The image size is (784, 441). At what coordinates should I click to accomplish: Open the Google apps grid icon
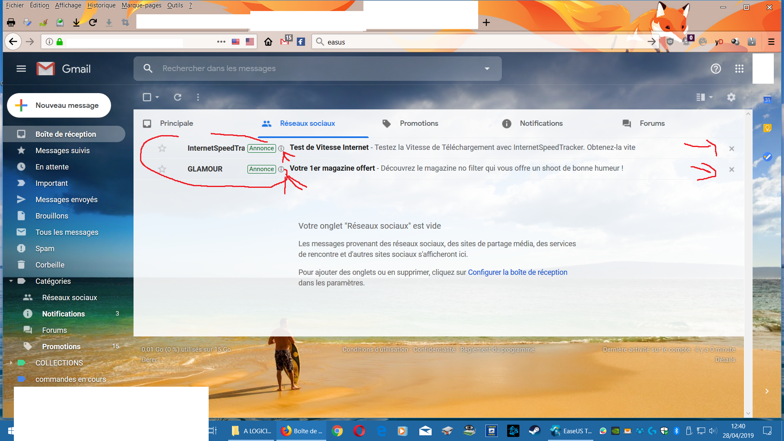click(739, 69)
